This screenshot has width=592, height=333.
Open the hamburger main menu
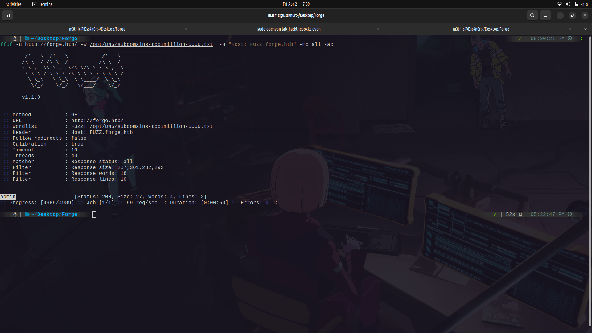[545, 15]
